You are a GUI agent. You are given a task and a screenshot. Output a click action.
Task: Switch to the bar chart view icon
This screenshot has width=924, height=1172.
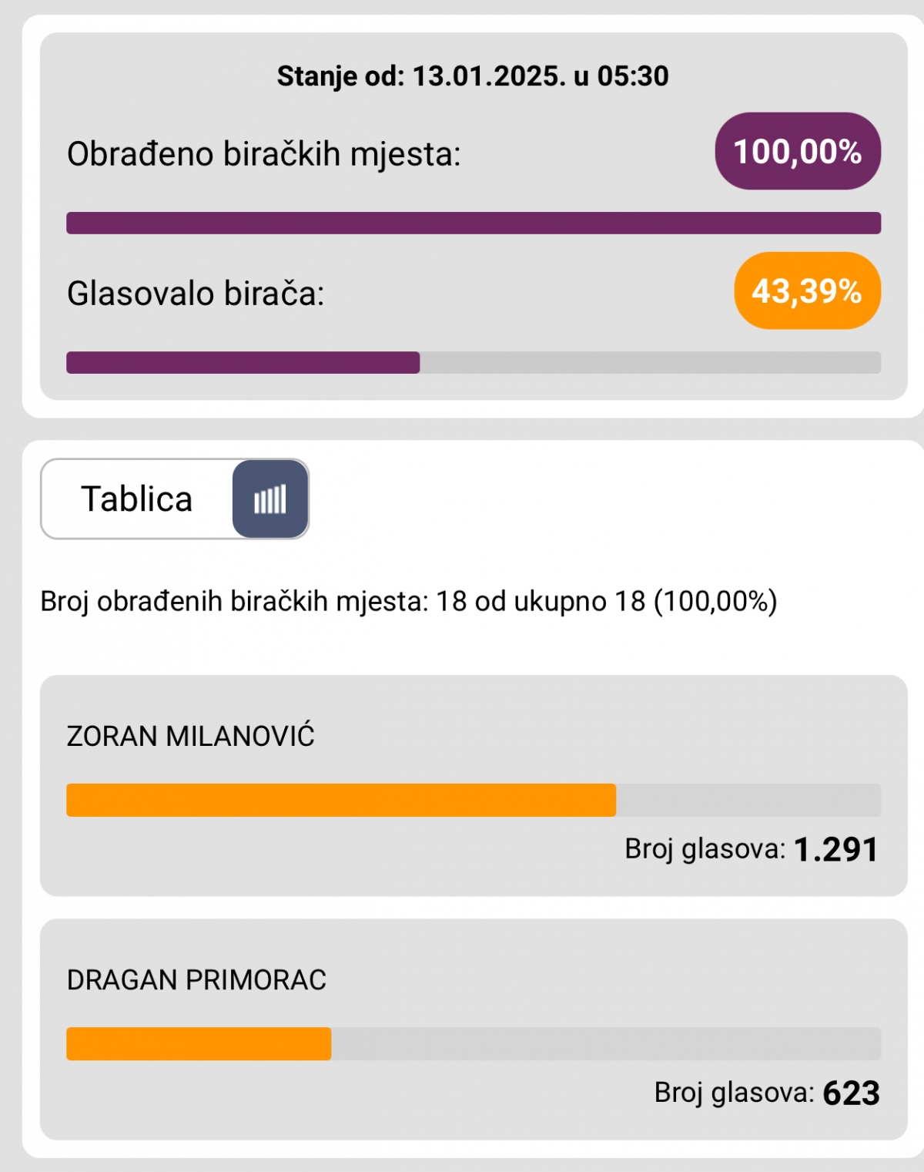pos(270,499)
